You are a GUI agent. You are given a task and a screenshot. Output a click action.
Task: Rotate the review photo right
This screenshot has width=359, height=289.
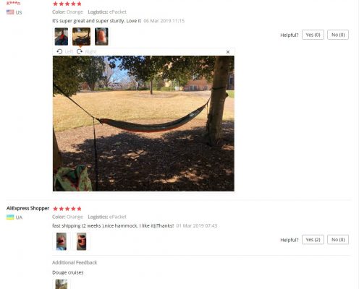[86, 51]
